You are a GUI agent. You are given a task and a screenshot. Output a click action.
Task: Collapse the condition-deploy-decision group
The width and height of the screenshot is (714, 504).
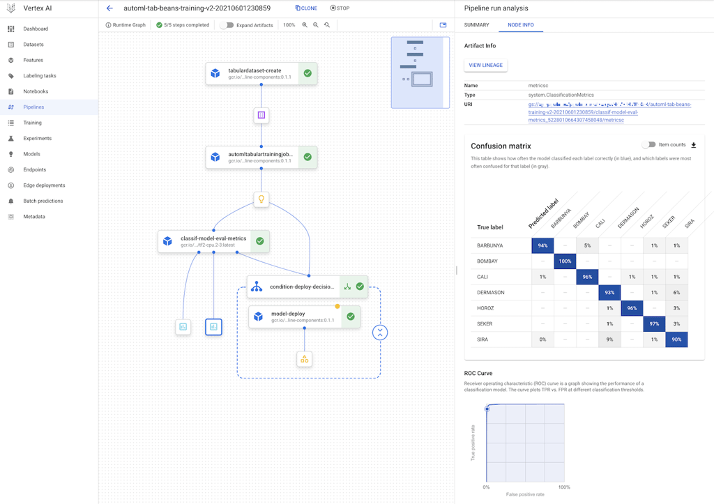click(x=379, y=333)
